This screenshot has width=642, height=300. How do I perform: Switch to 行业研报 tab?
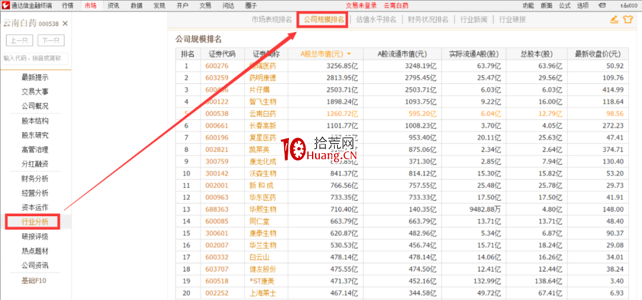[512, 20]
